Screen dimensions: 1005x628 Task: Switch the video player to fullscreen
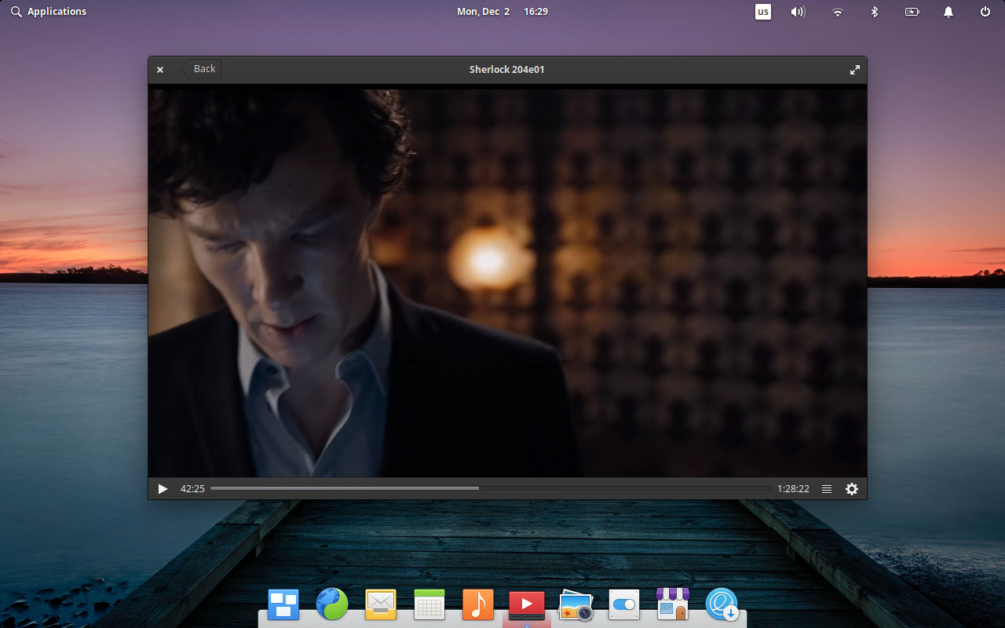[855, 70]
